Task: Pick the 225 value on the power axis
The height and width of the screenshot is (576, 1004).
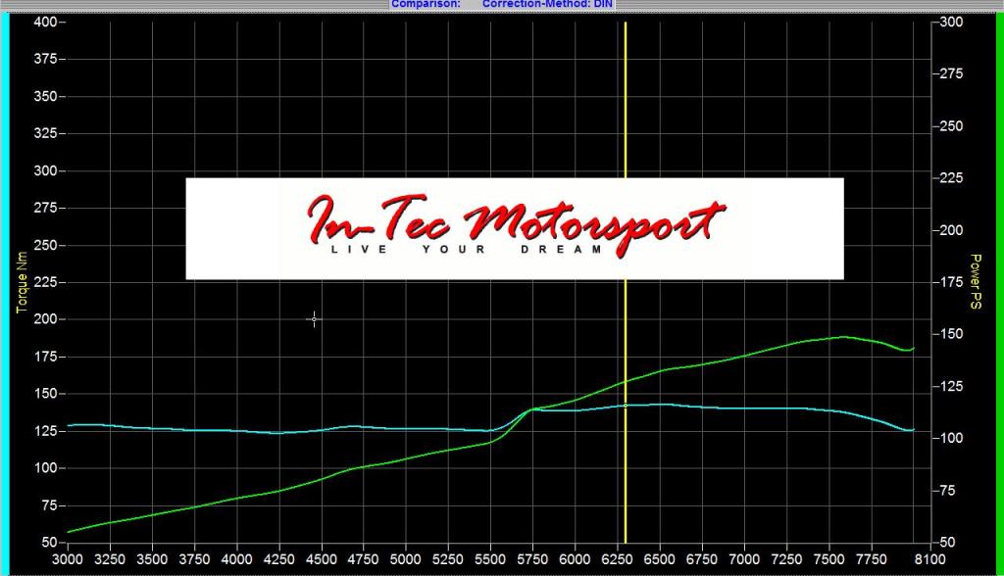Action: (951, 178)
